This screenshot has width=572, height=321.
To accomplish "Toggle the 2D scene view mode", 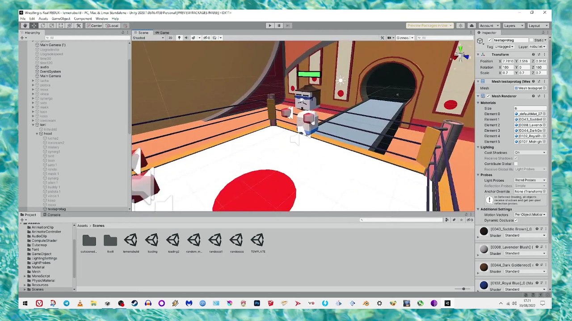I will point(170,38).
